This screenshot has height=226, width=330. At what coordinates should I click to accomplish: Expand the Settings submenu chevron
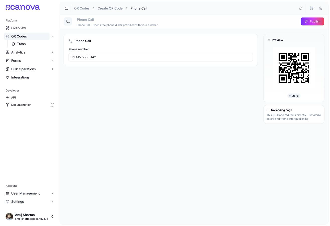(52, 201)
